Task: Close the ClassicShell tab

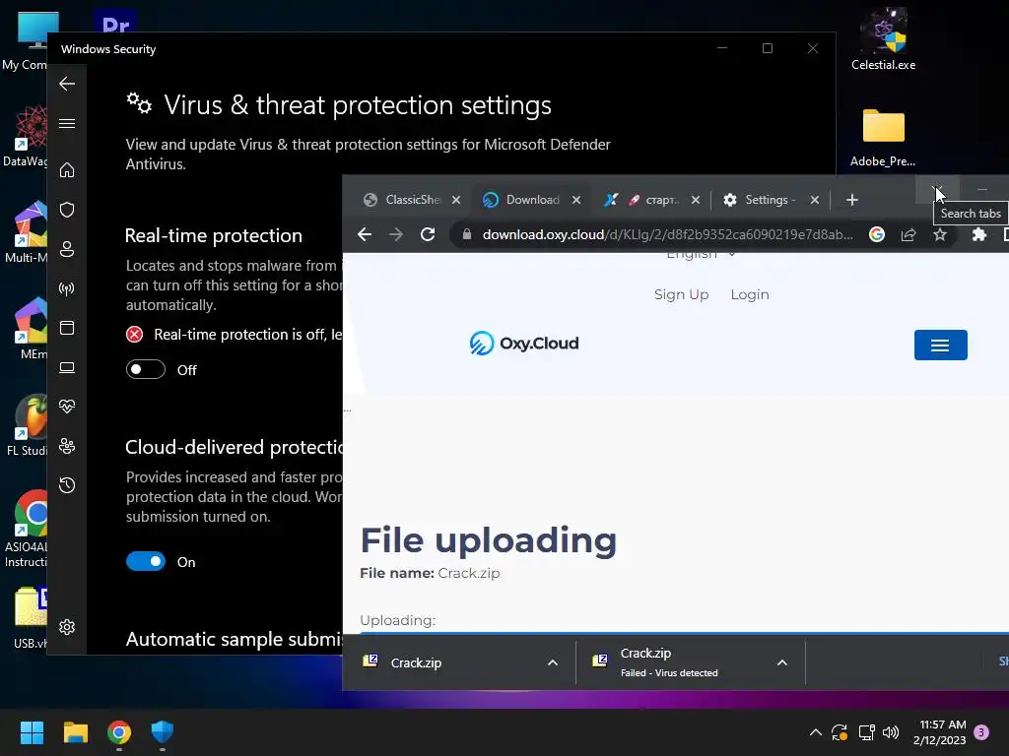Action: click(456, 200)
